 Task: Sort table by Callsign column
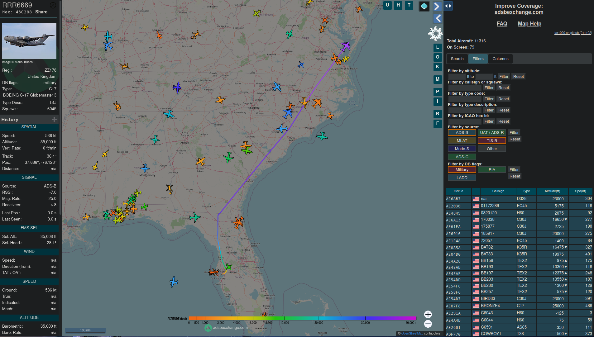coord(498,191)
